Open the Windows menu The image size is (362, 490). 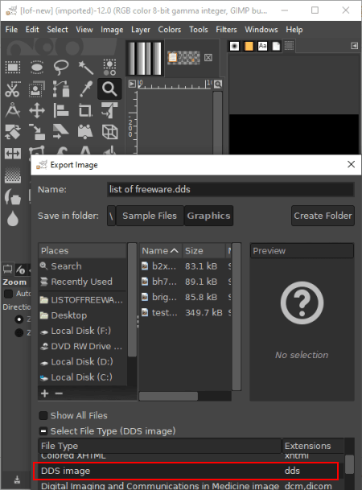[x=261, y=30]
